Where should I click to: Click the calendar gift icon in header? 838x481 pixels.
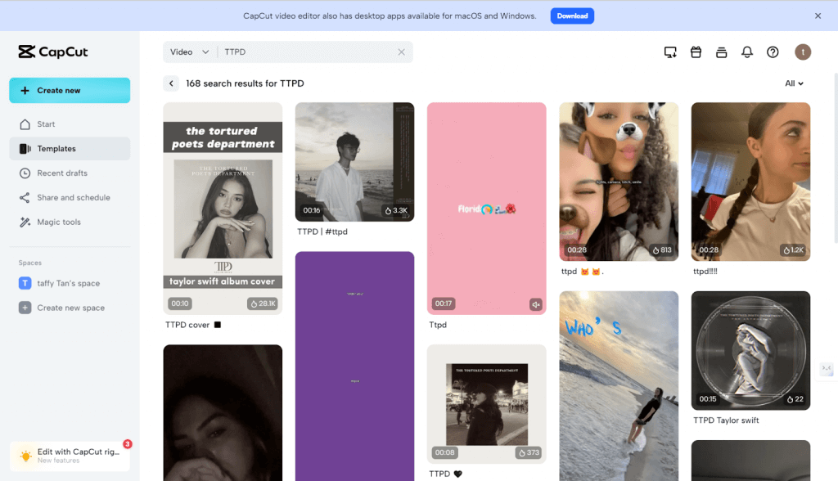point(696,52)
